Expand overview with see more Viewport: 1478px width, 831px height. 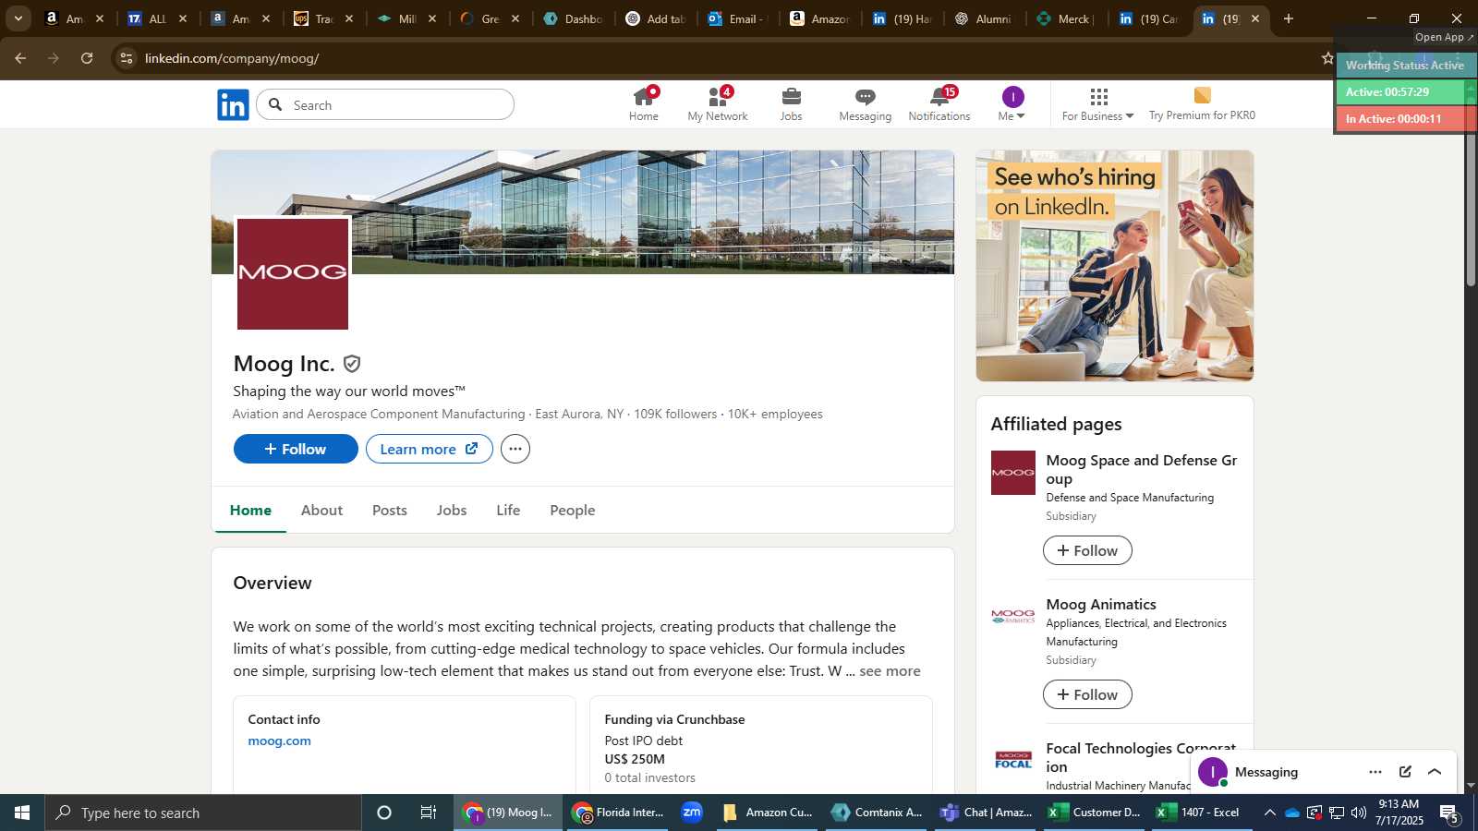coord(890,671)
